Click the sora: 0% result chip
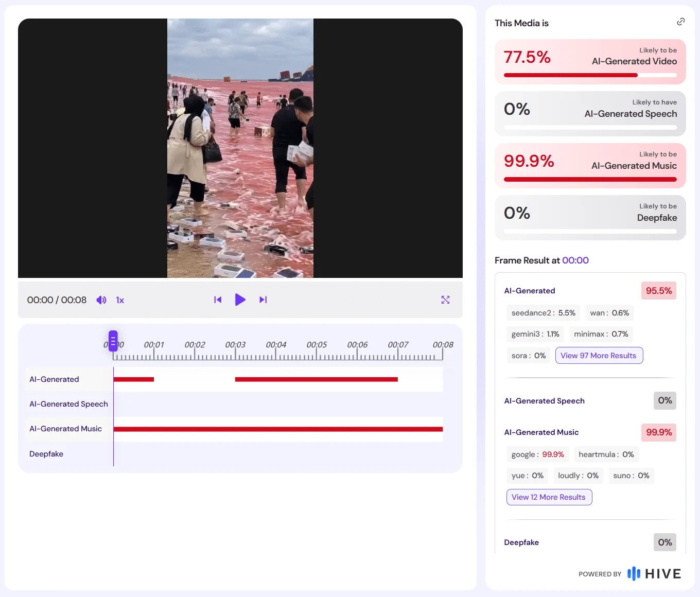This screenshot has height=597, width=700. pyautogui.click(x=529, y=356)
